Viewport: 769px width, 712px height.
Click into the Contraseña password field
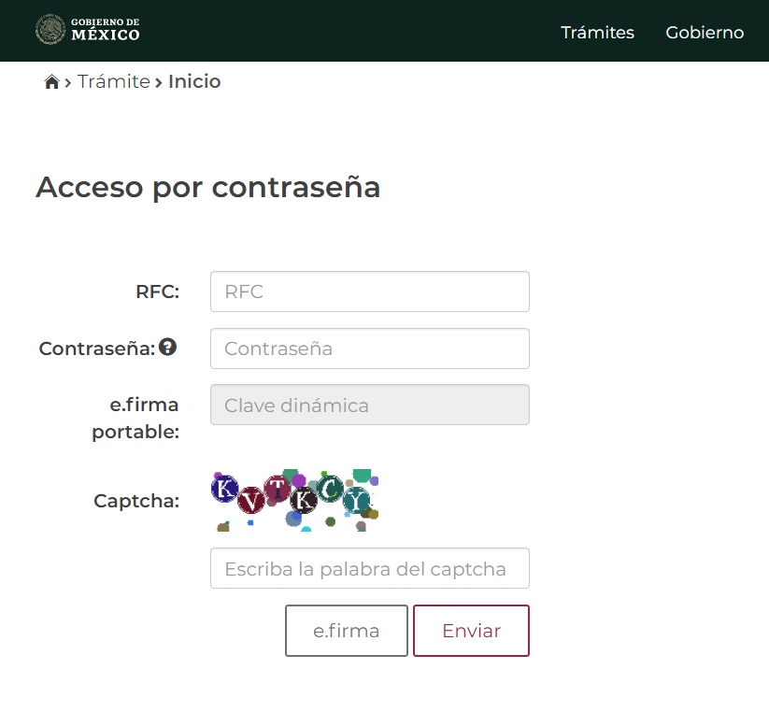click(369, 349)
